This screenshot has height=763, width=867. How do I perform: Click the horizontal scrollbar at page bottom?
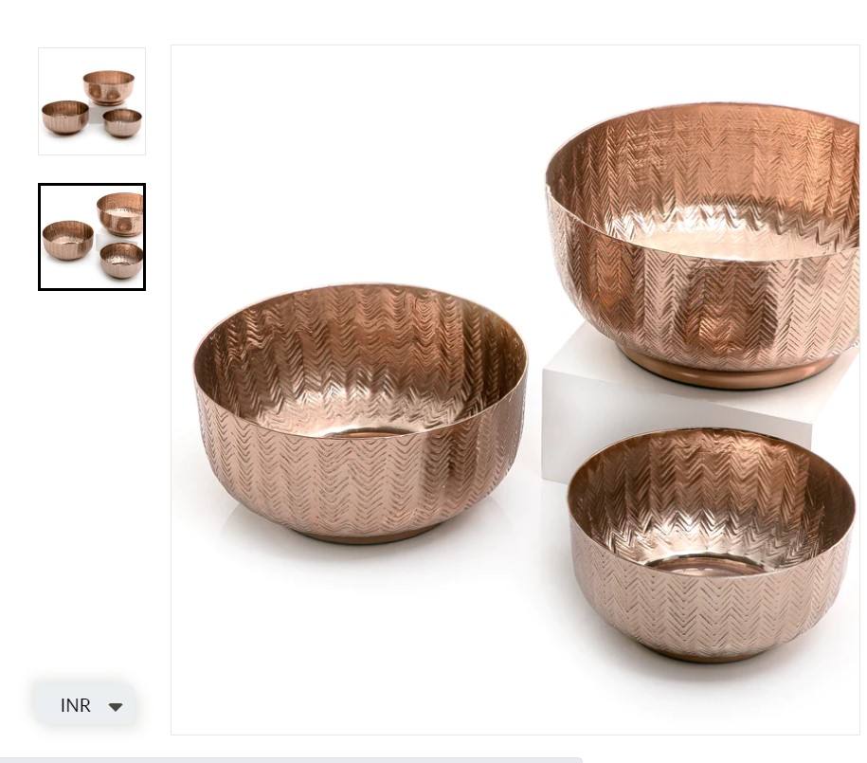click(292, 760)
